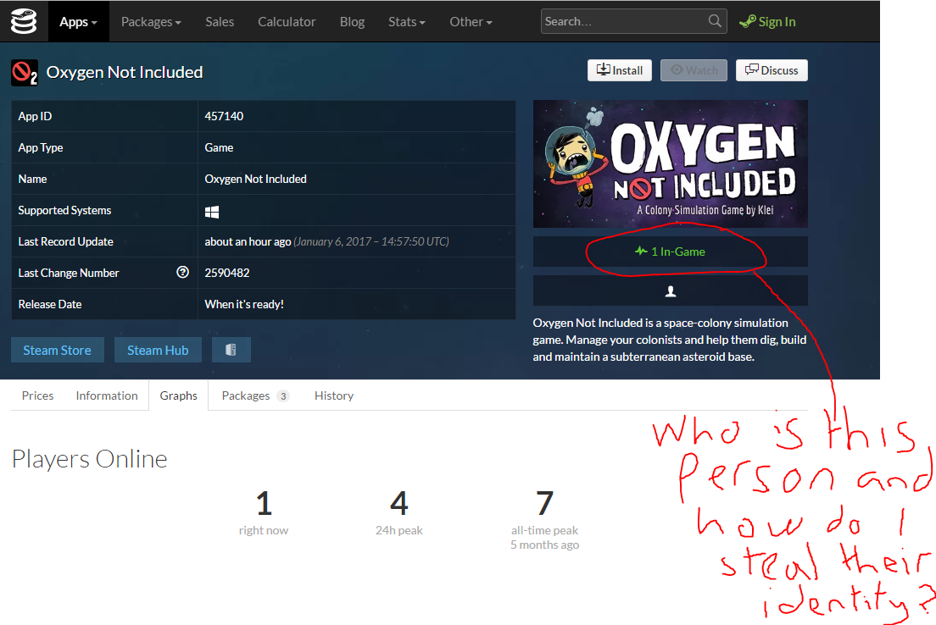
Task: Open the Apps dropdown menu
Action: (x=78, y=22)
